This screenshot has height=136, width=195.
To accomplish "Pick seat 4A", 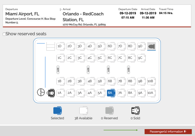I will click(91, 93).
